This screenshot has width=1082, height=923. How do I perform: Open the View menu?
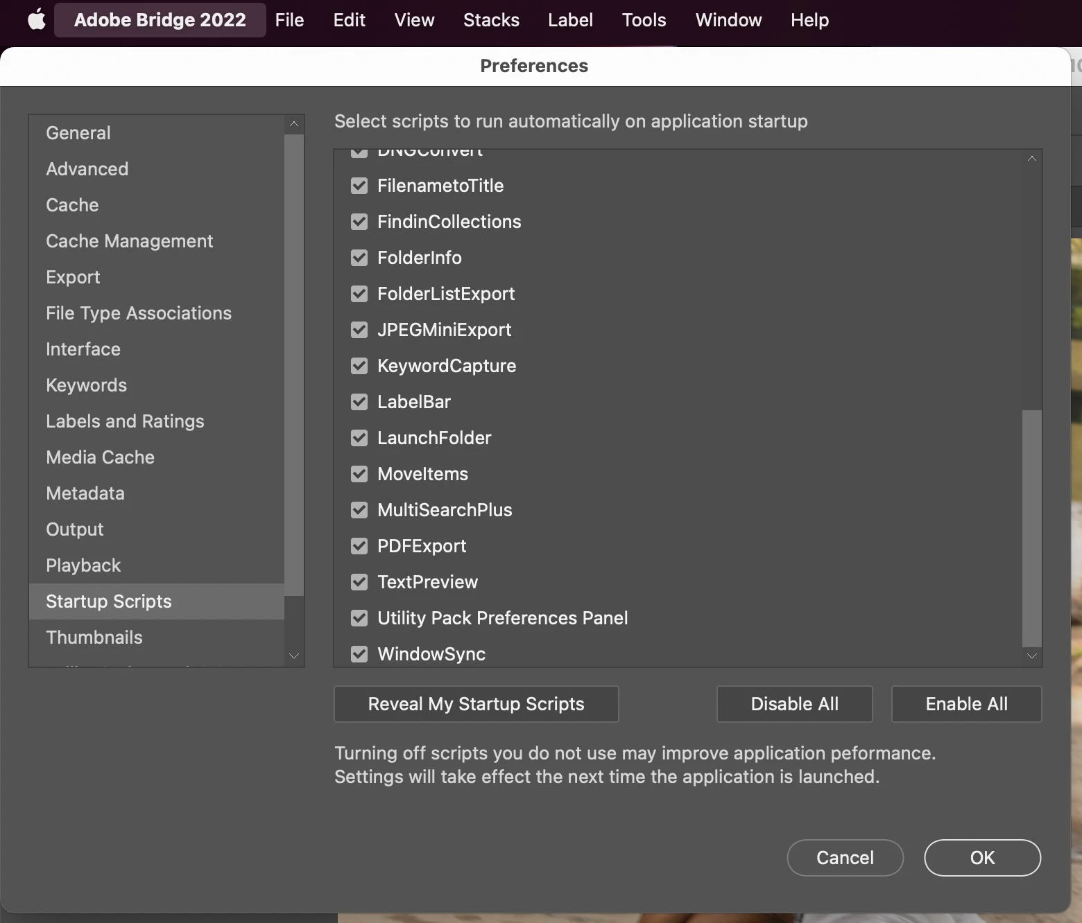coord(414,19)
